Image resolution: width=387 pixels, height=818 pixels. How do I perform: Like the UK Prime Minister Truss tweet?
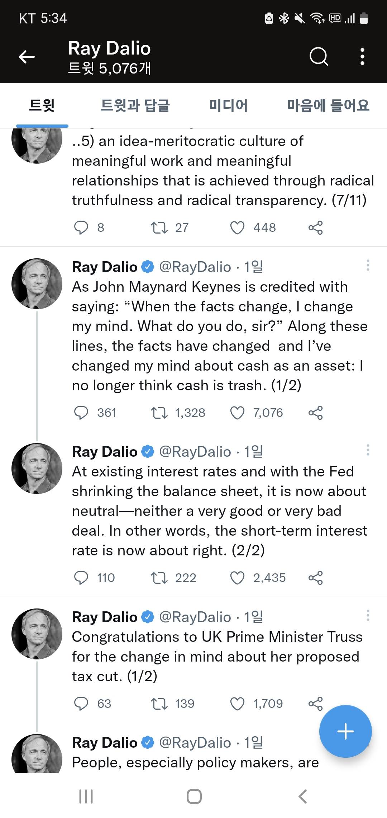(237, 704)
